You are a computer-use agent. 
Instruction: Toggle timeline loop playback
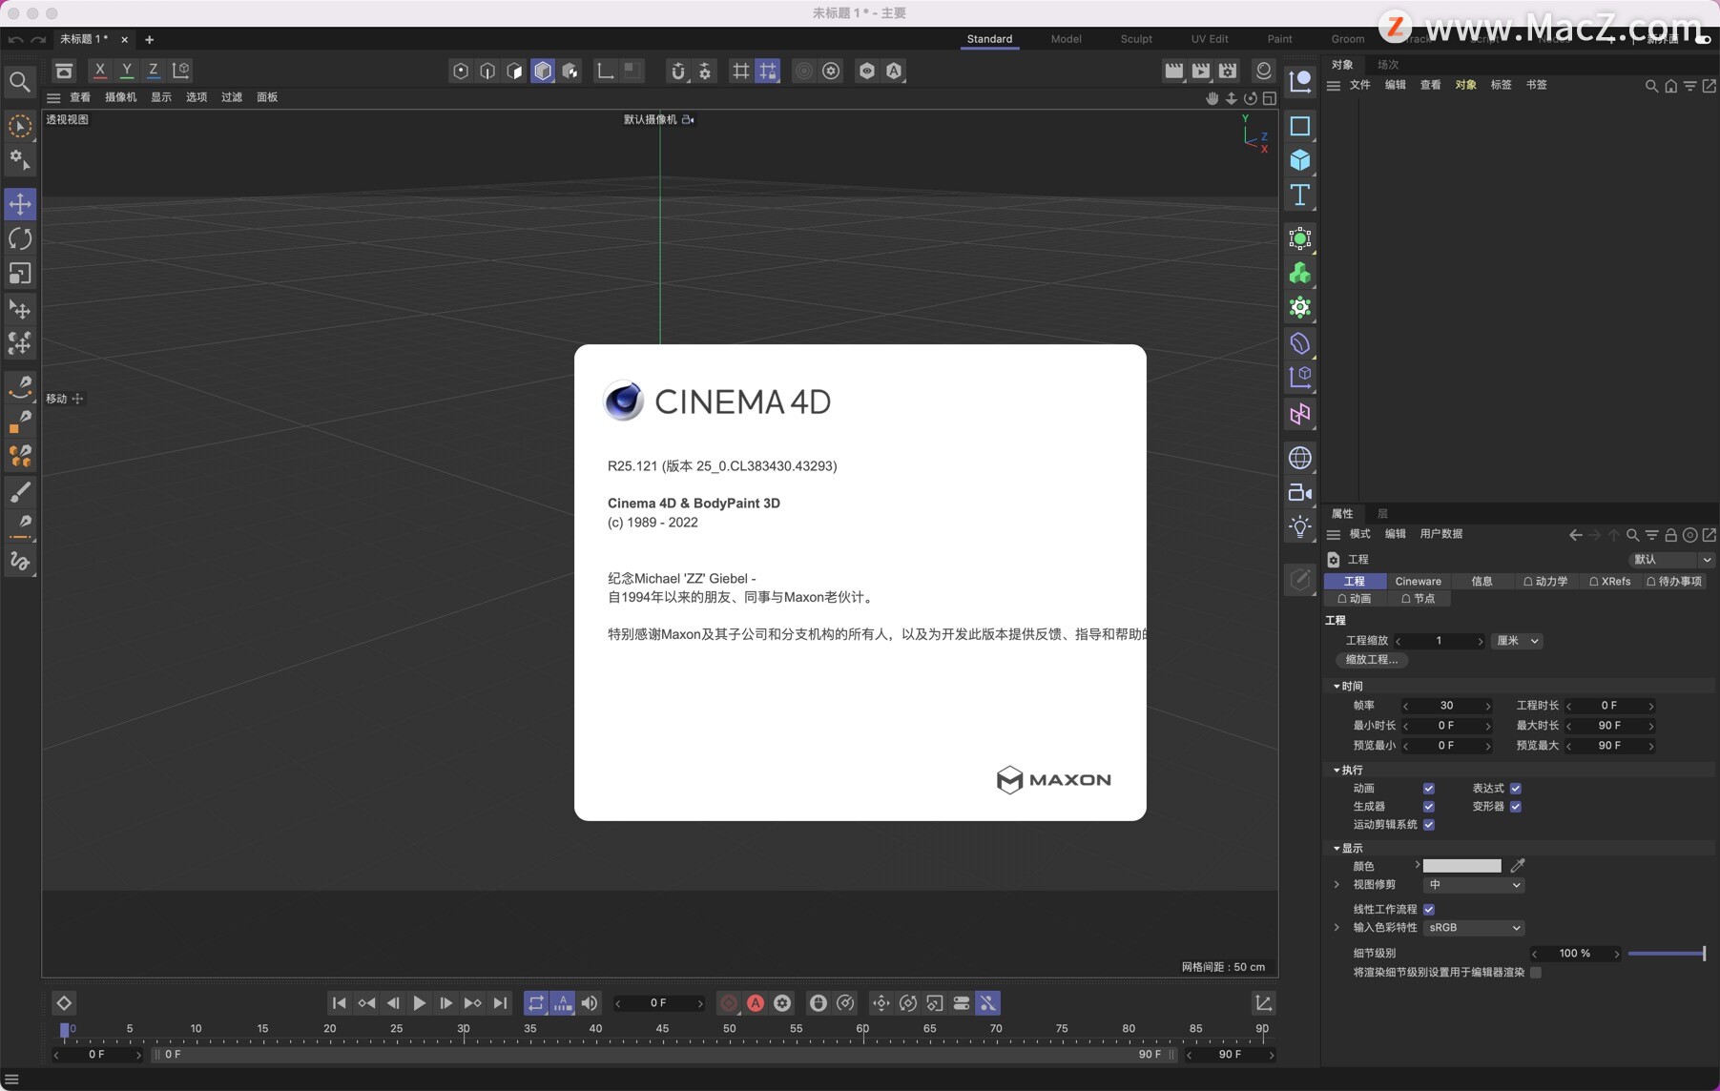(536, 1003)
